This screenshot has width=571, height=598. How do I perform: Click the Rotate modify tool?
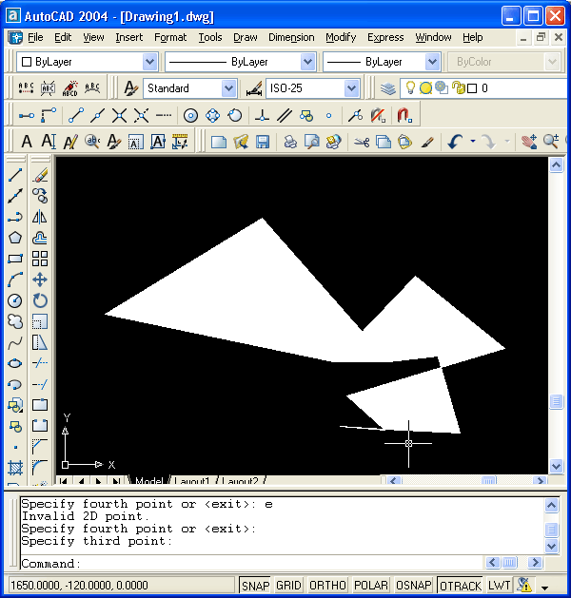coord(40,300)
